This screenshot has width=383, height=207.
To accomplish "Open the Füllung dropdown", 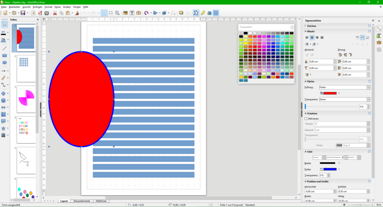I will point(368,87).
